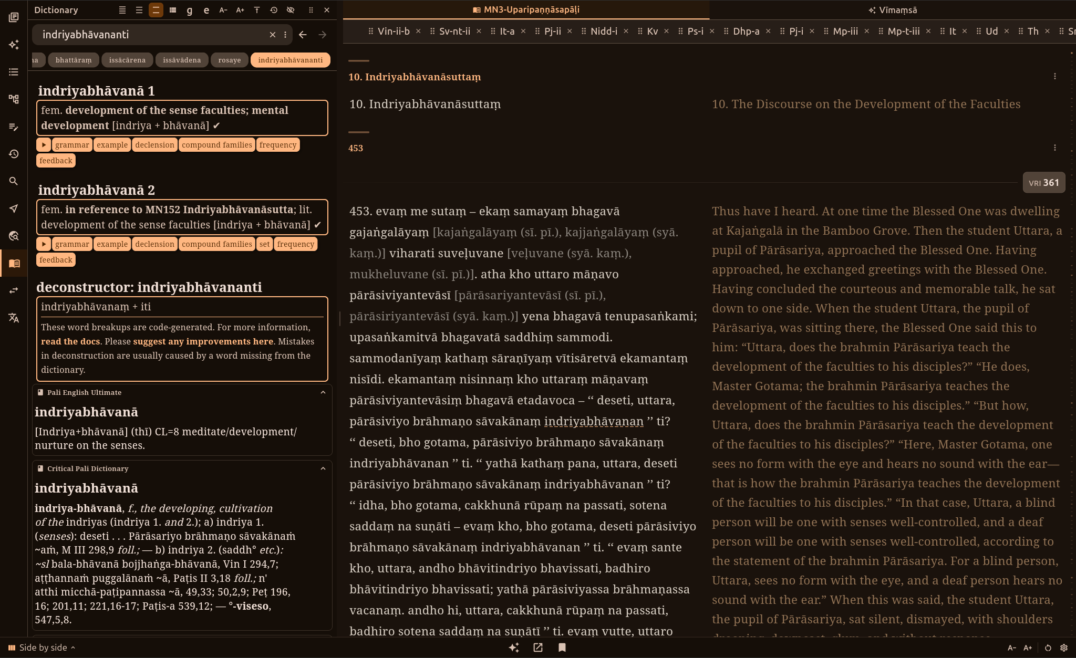
Task: Open the globe search icon in the sidebar
Action: point(14,236)
